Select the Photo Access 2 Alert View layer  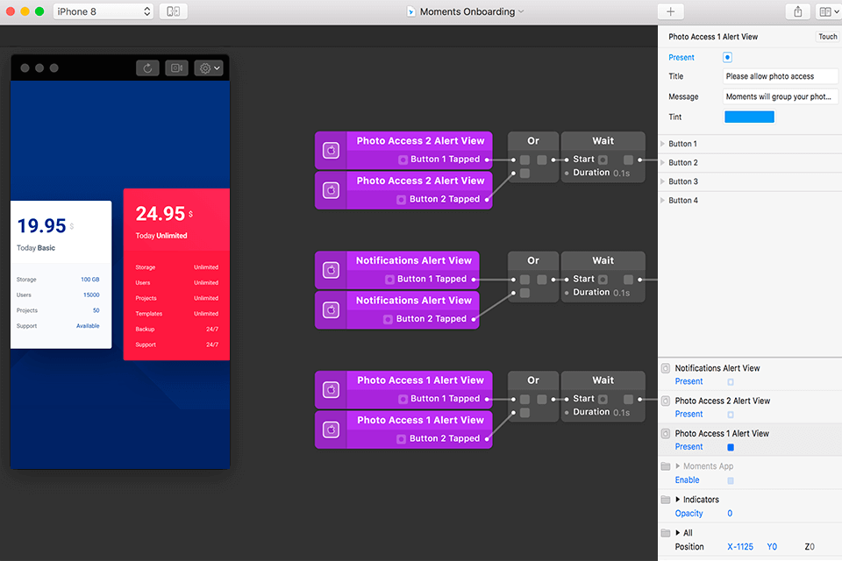tap(722, 401)
